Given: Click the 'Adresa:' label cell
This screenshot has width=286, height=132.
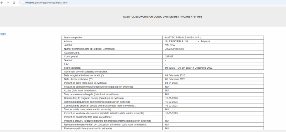Looking at the screenshot, I should (112, 41).
